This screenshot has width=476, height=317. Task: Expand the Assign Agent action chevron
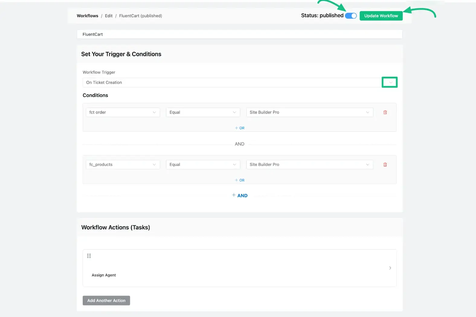(390, 268)
